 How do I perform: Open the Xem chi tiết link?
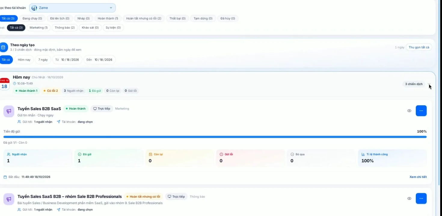[418, 177]
